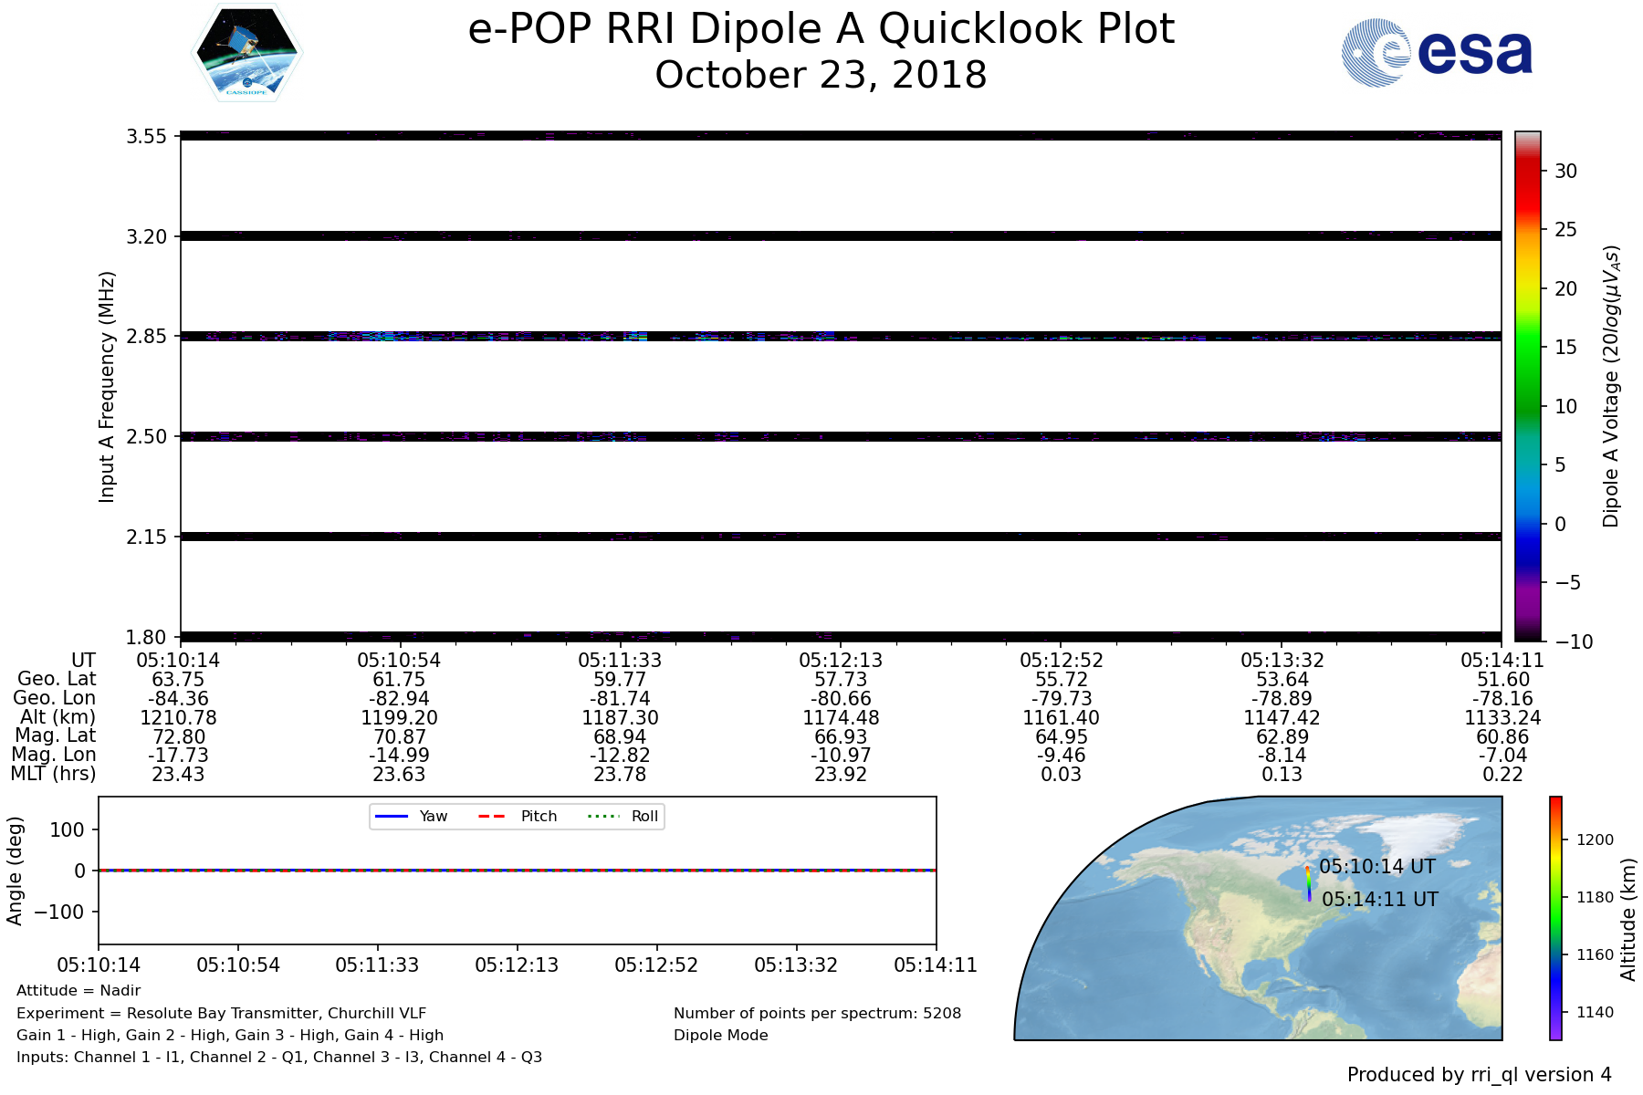Click the 'Number of points per spectrum' text

(x=817, y=1013)
